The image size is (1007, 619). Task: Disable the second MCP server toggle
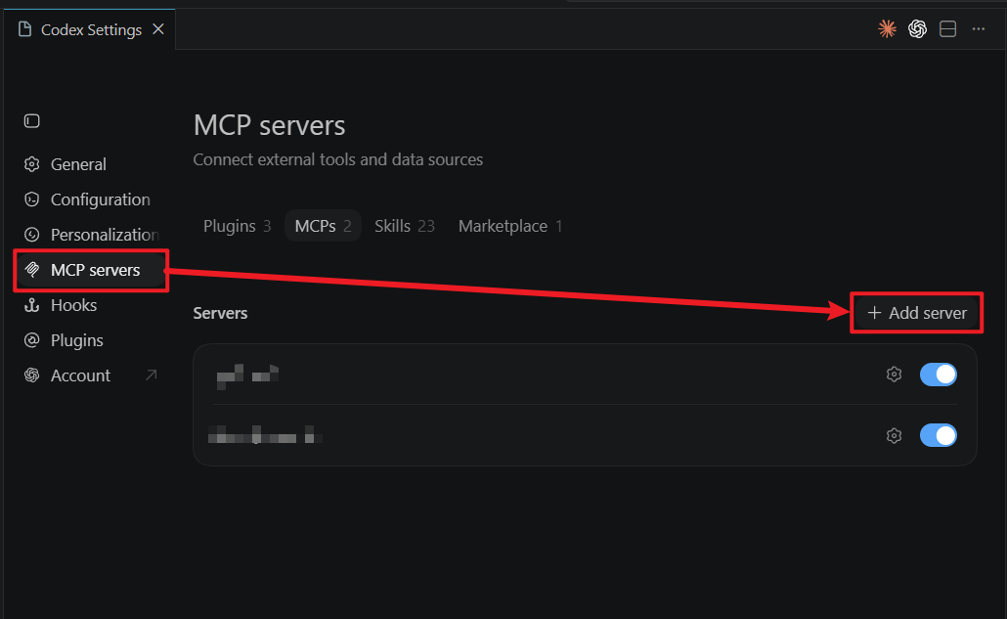(x=939, y=435)
